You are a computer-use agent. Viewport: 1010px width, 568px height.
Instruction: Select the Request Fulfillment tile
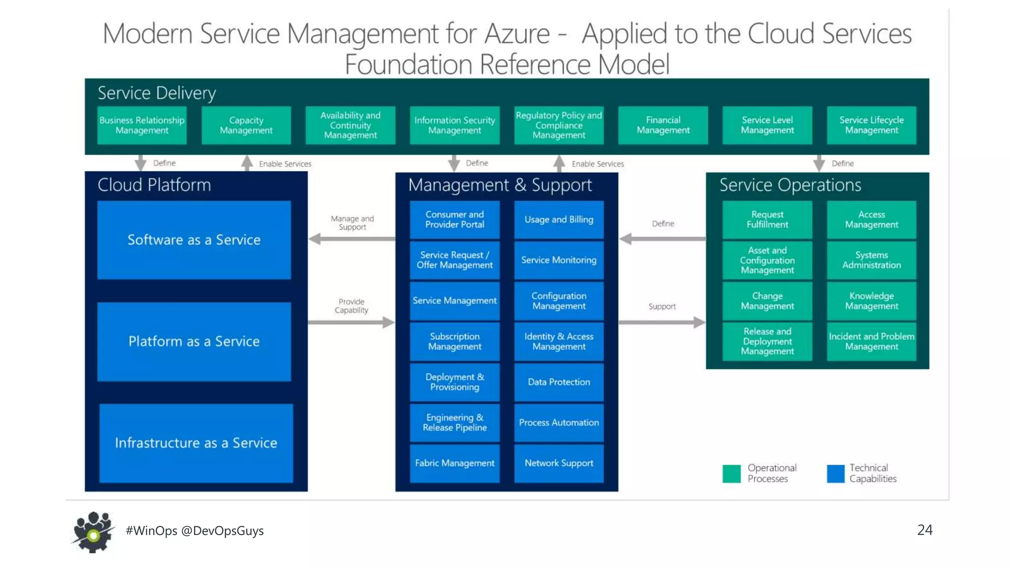[767, 219]
